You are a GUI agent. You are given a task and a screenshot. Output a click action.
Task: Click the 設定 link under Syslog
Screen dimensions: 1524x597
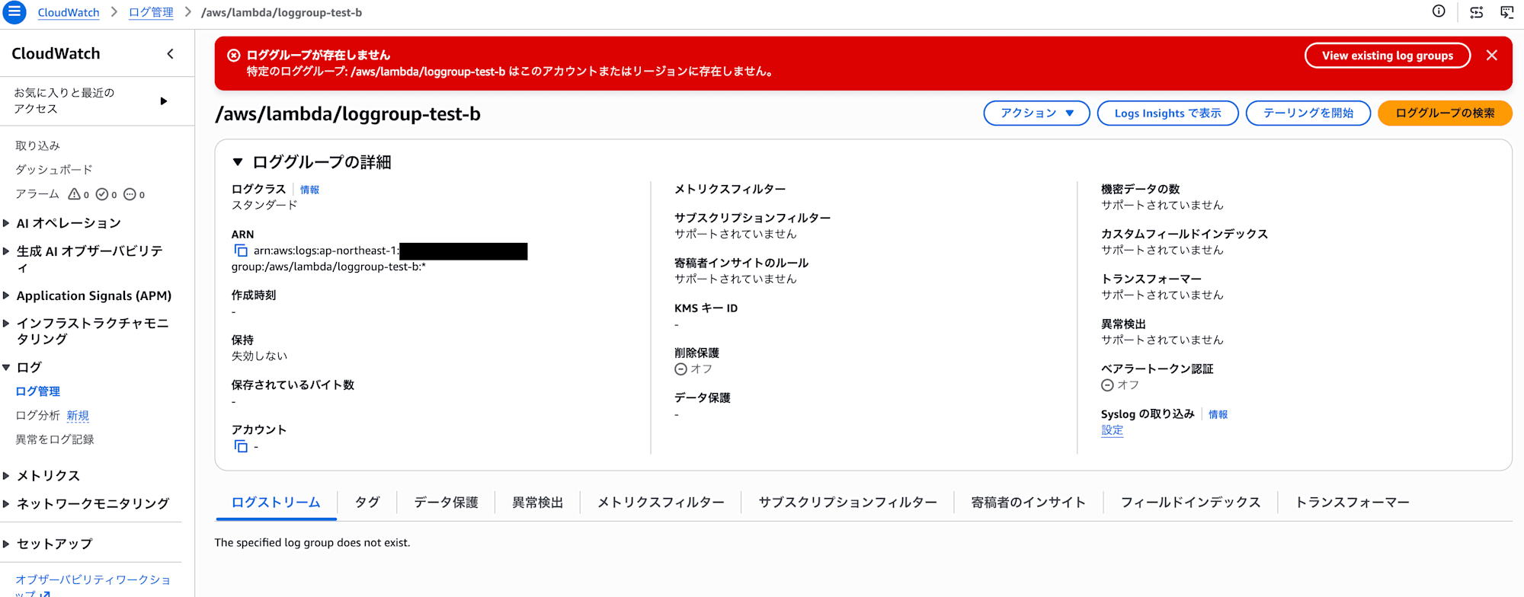tap(1112, 430)
